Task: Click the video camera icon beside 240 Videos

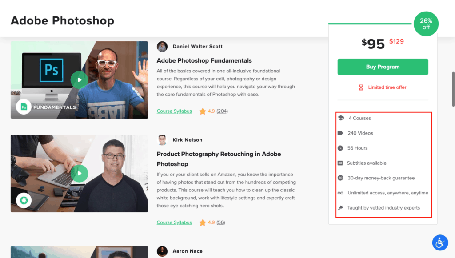Action: pyautogui.click(x=341, y=133)
